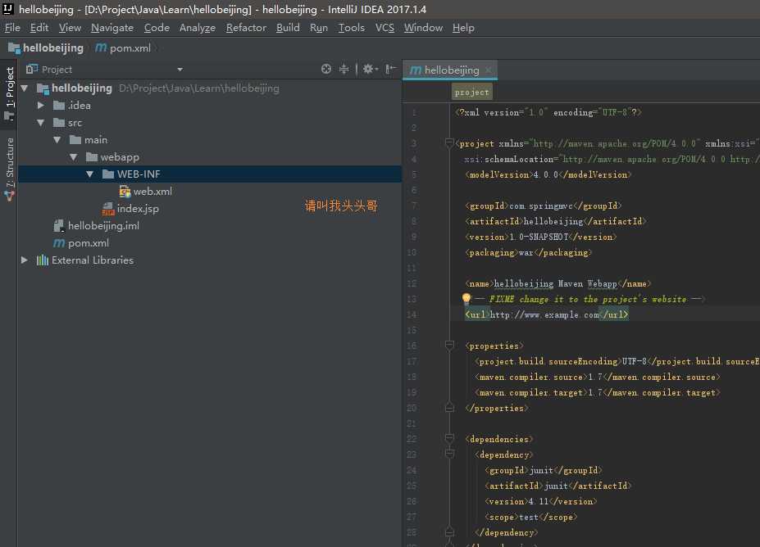Screen dimensions: 760x547
Task: Click the Structure tool window icon
Action: point(9,196)
